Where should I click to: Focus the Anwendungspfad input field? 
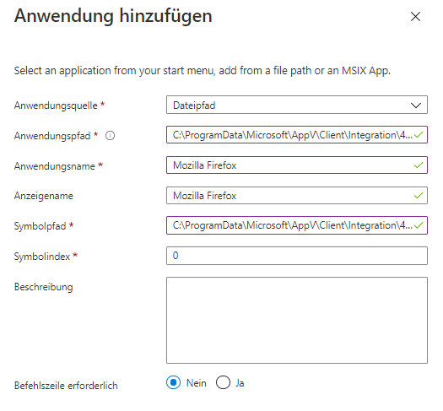297,135
